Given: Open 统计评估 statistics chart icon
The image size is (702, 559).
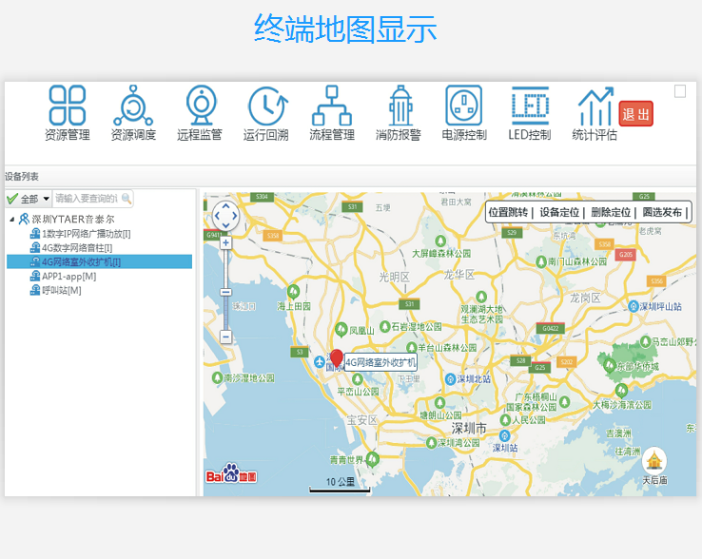Looking at the screenshot, I should coord(595,112).
